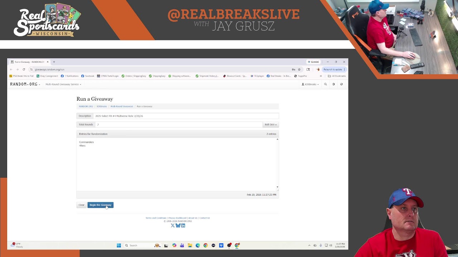Viewport: 458px width, 257px height.
Task: Open the Orders | ShippingEasy bookmark
Action: (x=134, y=76)
